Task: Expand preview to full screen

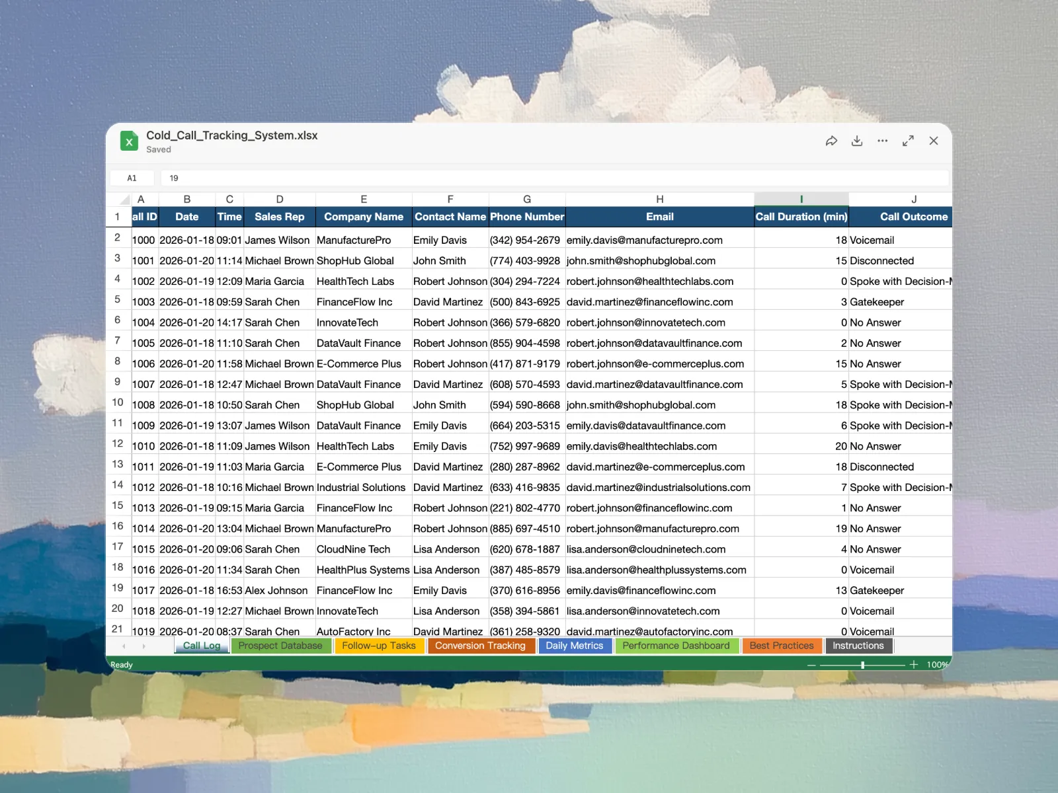Action: pos(908,141)
